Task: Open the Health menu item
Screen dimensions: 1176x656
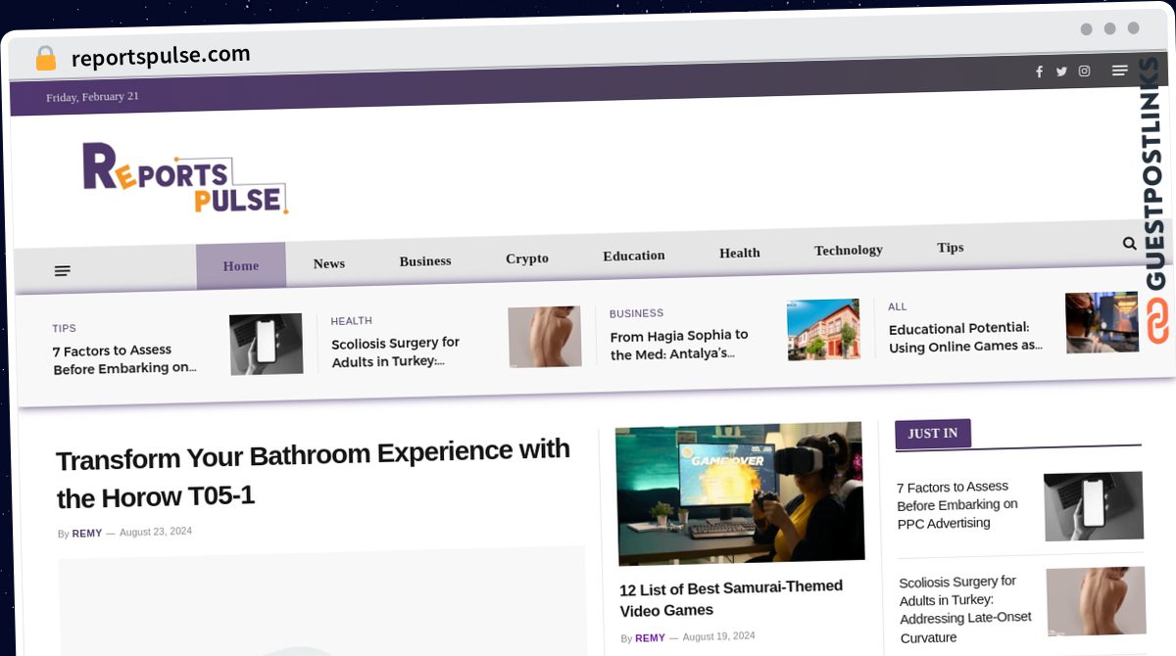Action: click(x=740, y=253)
